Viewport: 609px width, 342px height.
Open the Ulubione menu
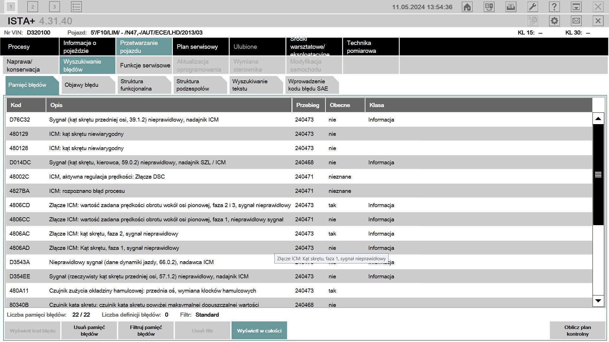pyautogui.click(x=258, y=47)
